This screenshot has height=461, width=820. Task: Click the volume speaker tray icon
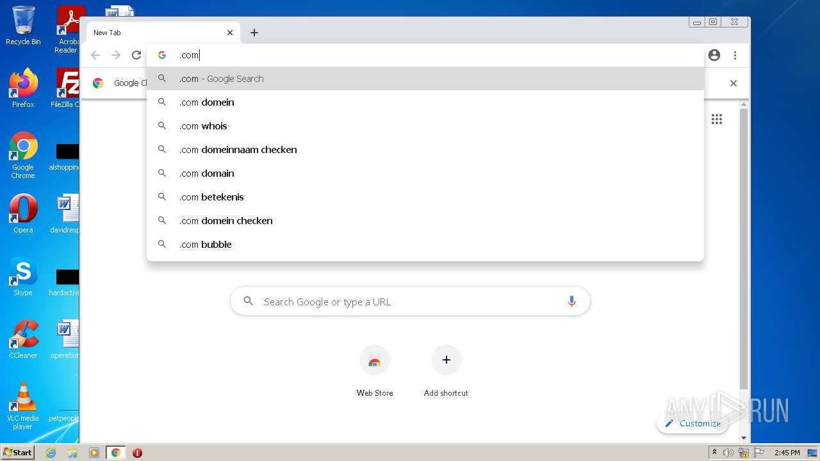tap(728, 453)
